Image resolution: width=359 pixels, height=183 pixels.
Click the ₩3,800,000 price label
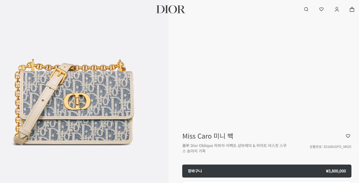click(x=336, y=171)
